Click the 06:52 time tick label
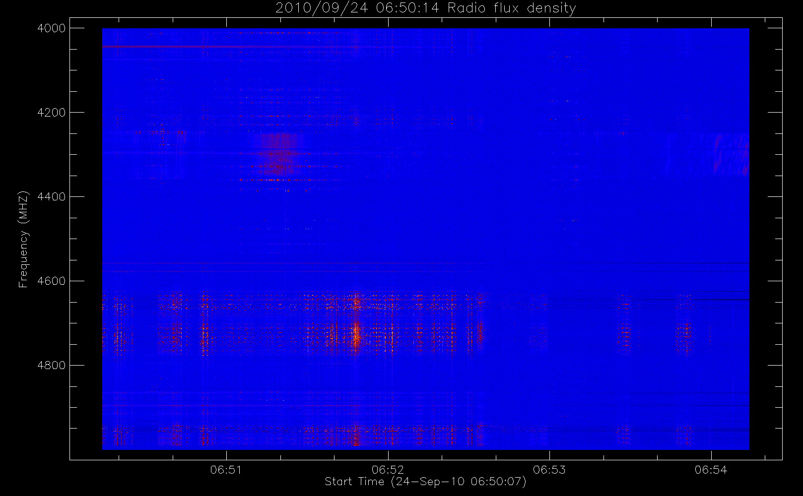The height and width of the screenshot is (496, 803). click(388, 470)
